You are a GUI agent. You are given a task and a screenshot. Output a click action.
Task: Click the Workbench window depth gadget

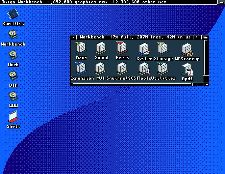[x=205, y=37]
